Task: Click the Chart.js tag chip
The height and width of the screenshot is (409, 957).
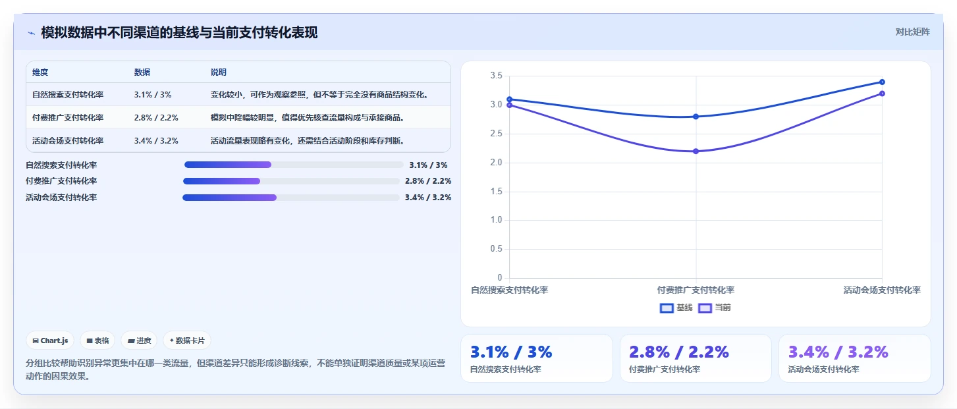Action: 51,341
